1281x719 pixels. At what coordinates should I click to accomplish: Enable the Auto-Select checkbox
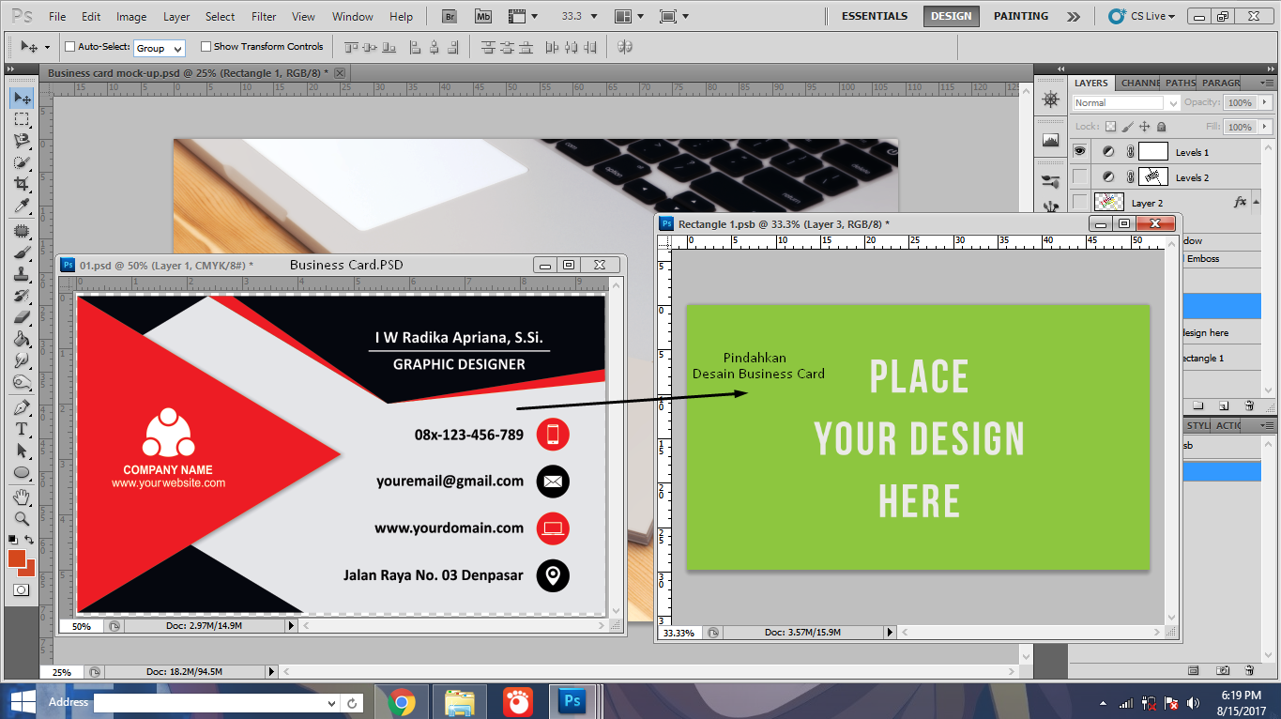pos(69,47)
